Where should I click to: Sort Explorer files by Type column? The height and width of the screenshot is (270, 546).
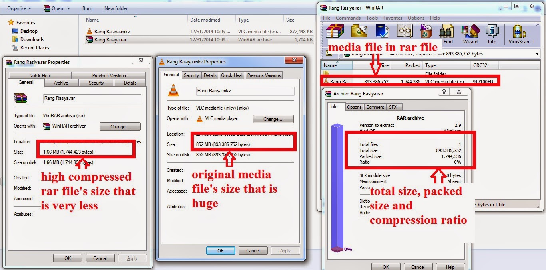[260, 20]
